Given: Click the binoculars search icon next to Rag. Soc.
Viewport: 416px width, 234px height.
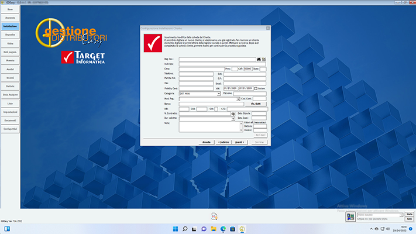Looking at the screenshot, I should 259,60.
